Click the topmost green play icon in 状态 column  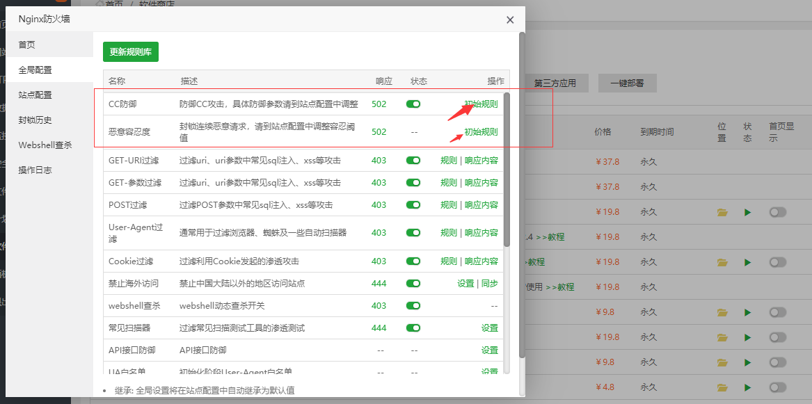pos(747,212)
